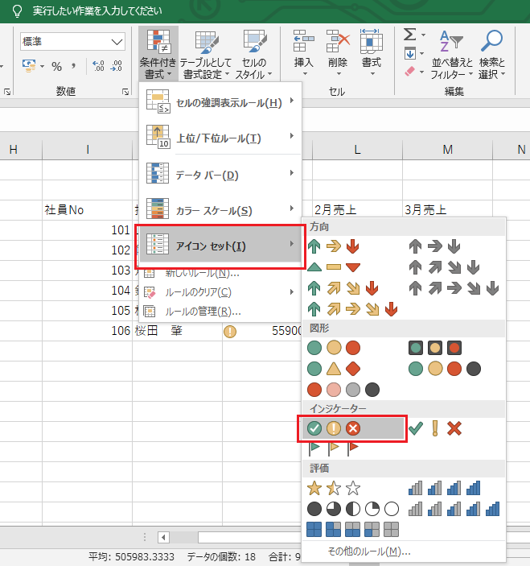Expand accounting format dropdown arrow
This screenshot has height=566, width=530.
coord(42,66)
